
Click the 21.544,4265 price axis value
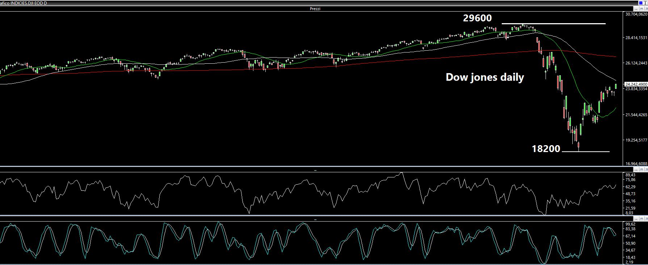coord(636,115)
